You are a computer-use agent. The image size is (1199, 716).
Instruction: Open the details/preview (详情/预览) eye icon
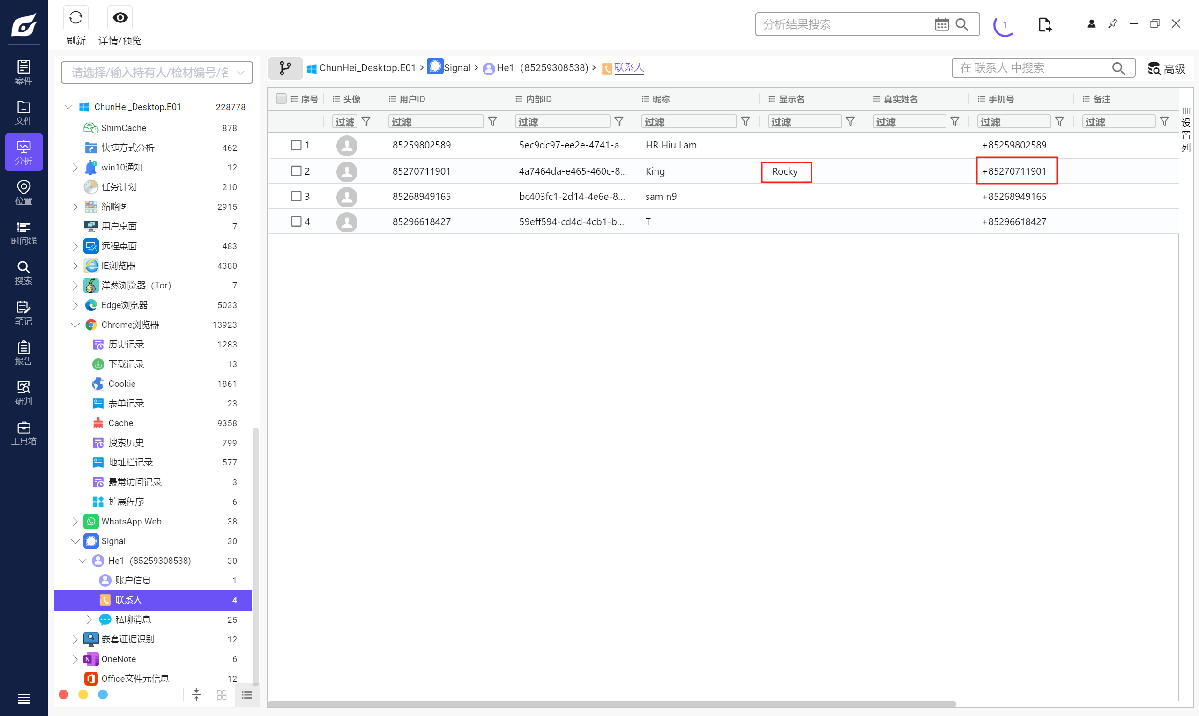pyautogui.click(x=119, y=18)
